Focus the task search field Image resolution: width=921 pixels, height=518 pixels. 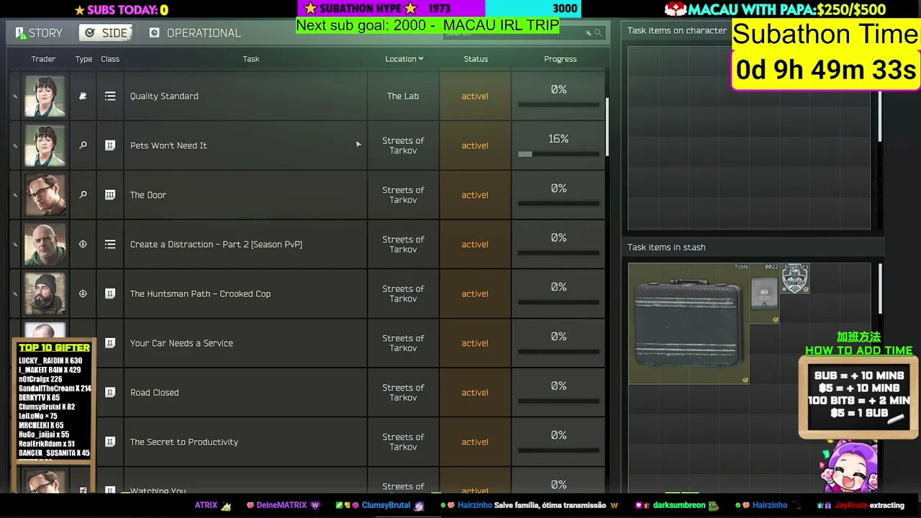tap(523, 33)
